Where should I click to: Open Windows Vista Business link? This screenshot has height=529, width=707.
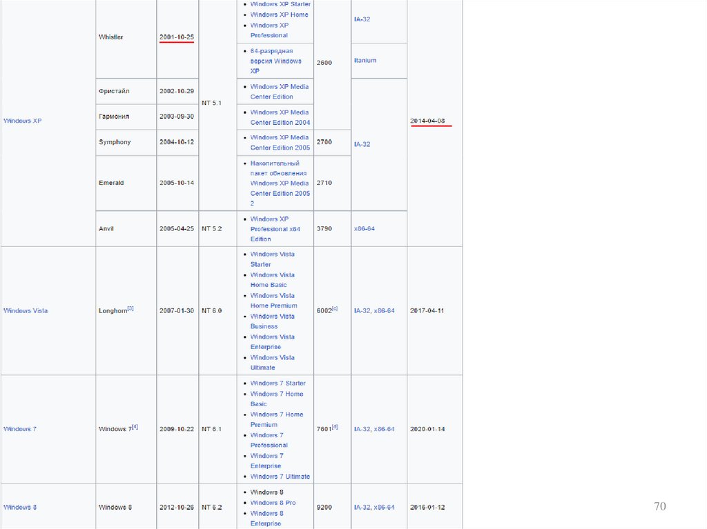tap(272, 321)
